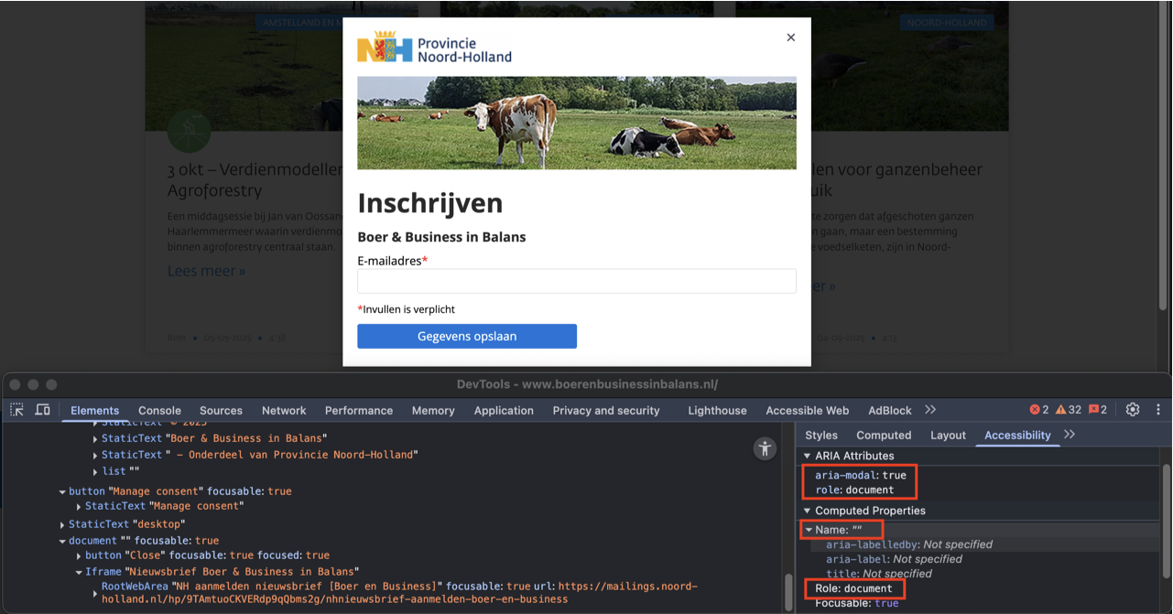Show more sidebar pane tabs
Image resolution: width=1173 pixels, height=614 pixels.
[1070, 435]
